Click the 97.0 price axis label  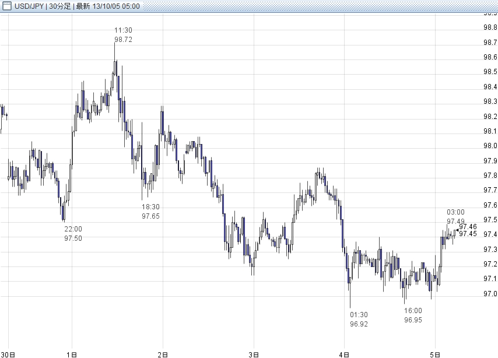pyautogui.click(x=490, y=294)
